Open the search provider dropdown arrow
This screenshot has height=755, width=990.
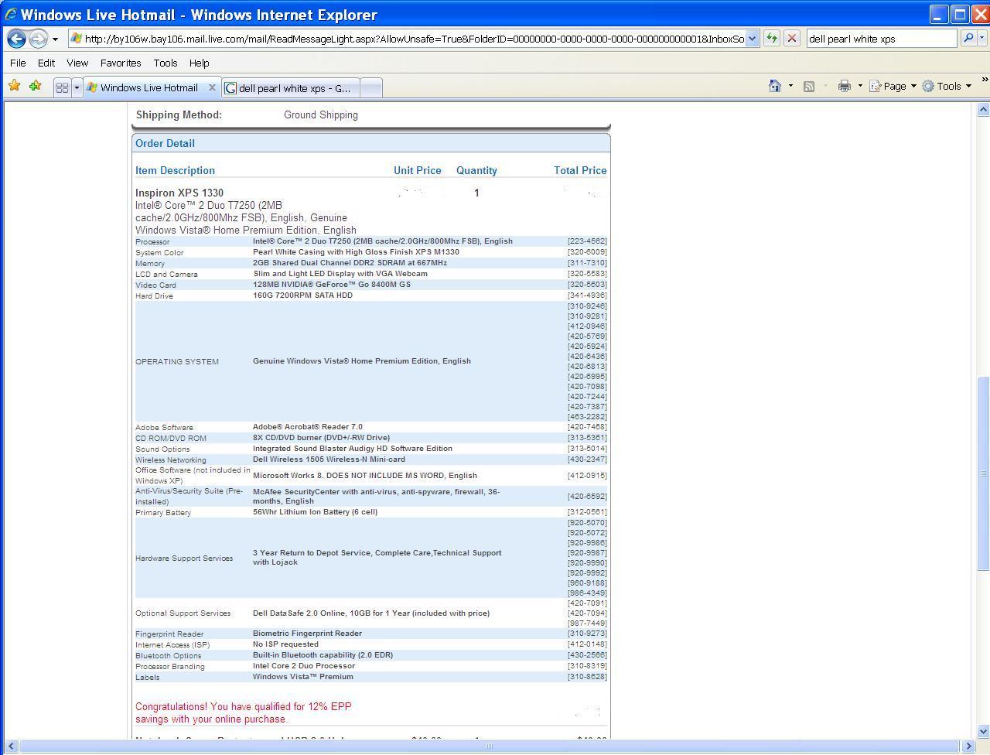(x=982, y=39)
